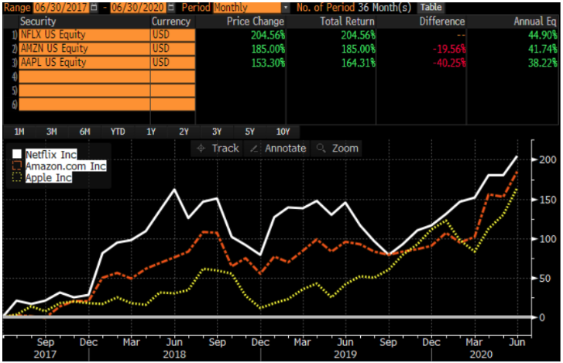Select the YTD range tab

[x=118, y=132]
